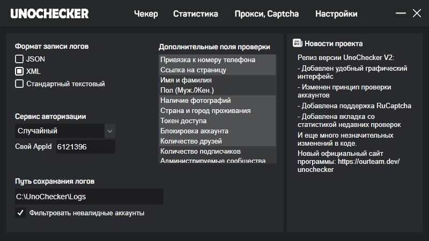Click the Релиз версии UnoChecker V2 line

click(x=346, y=58)
